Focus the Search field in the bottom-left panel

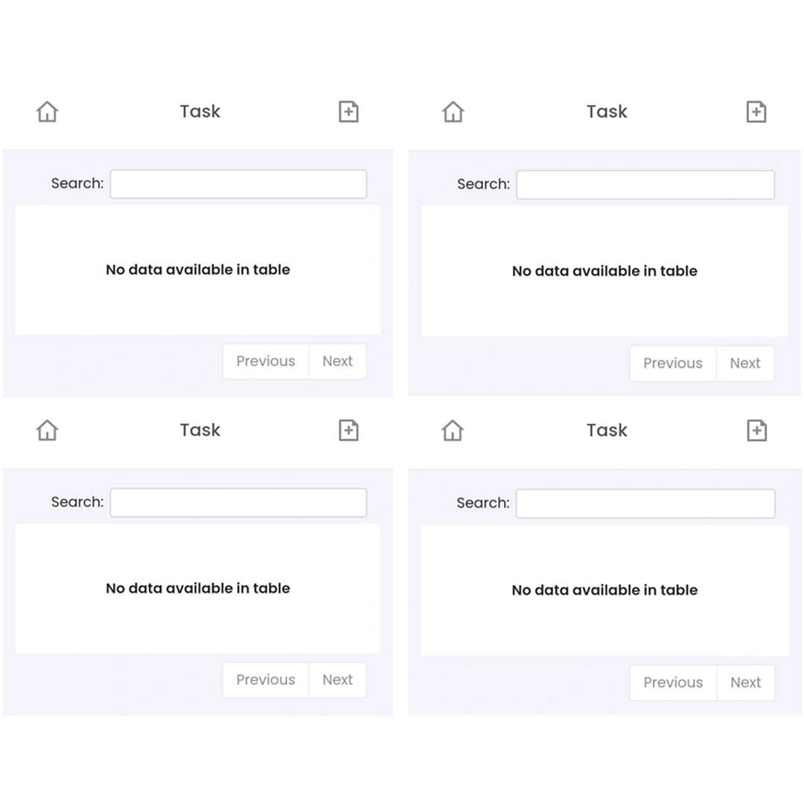click(x=238, y=502)
